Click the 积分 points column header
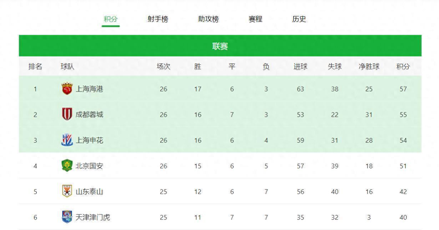Screen dimensions: 439x230 click(403, 66)
